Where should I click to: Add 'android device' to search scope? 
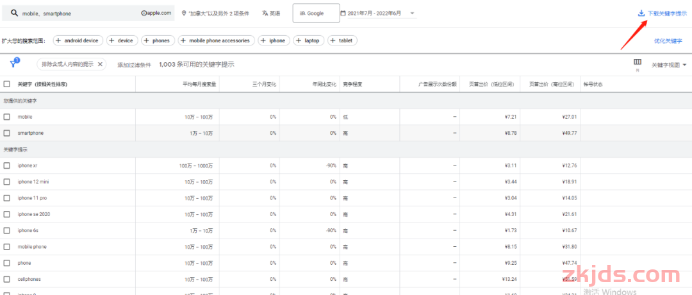[x=78, y=40]
